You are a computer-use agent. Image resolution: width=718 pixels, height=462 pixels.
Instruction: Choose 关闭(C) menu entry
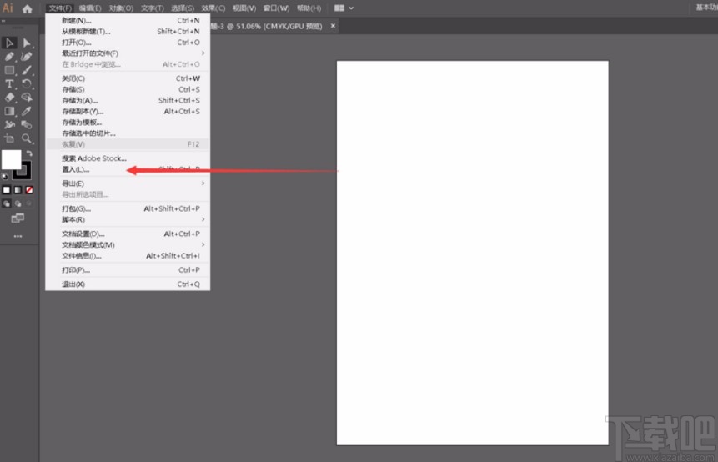(x=128, y=78)
